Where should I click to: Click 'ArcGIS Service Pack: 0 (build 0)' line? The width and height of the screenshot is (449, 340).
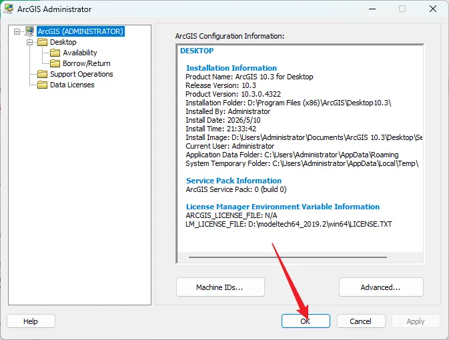pos(236,189)
